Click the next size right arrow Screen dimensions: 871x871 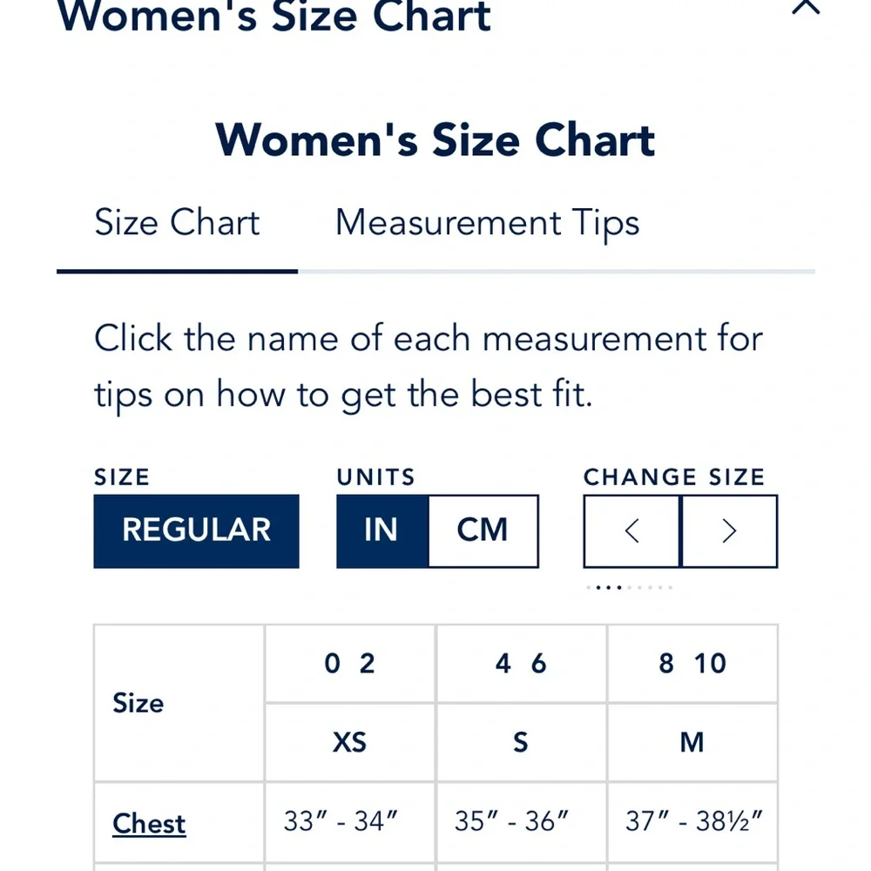click(729, 531)
